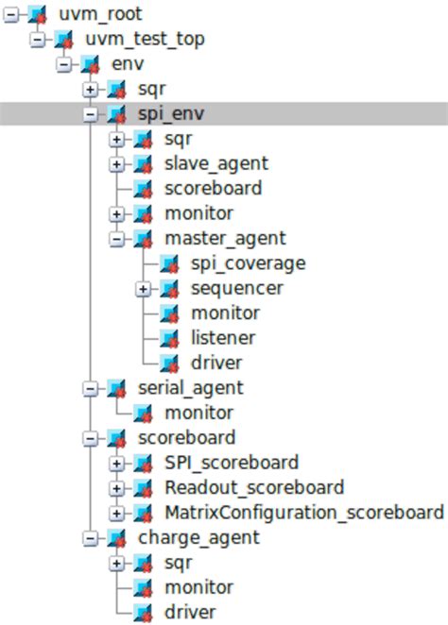
Task: Click the component icon next to env
Action: [x=90, y=64]
